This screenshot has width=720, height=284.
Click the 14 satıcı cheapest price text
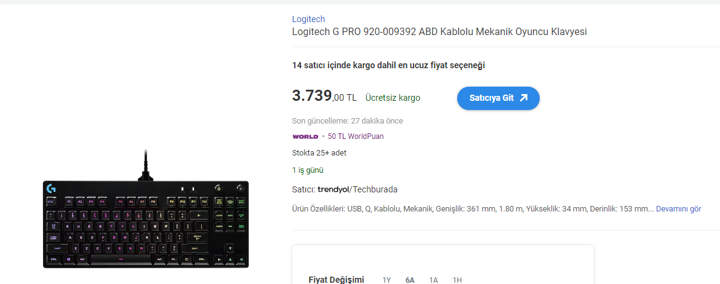(388, 65)
